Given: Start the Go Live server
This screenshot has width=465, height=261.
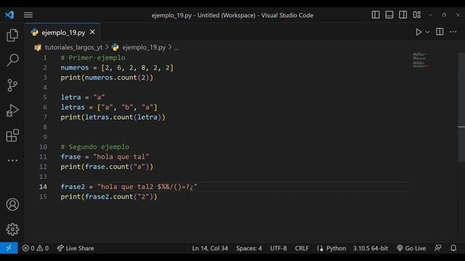Looking at the screenshot, I should tap(411, 248).
